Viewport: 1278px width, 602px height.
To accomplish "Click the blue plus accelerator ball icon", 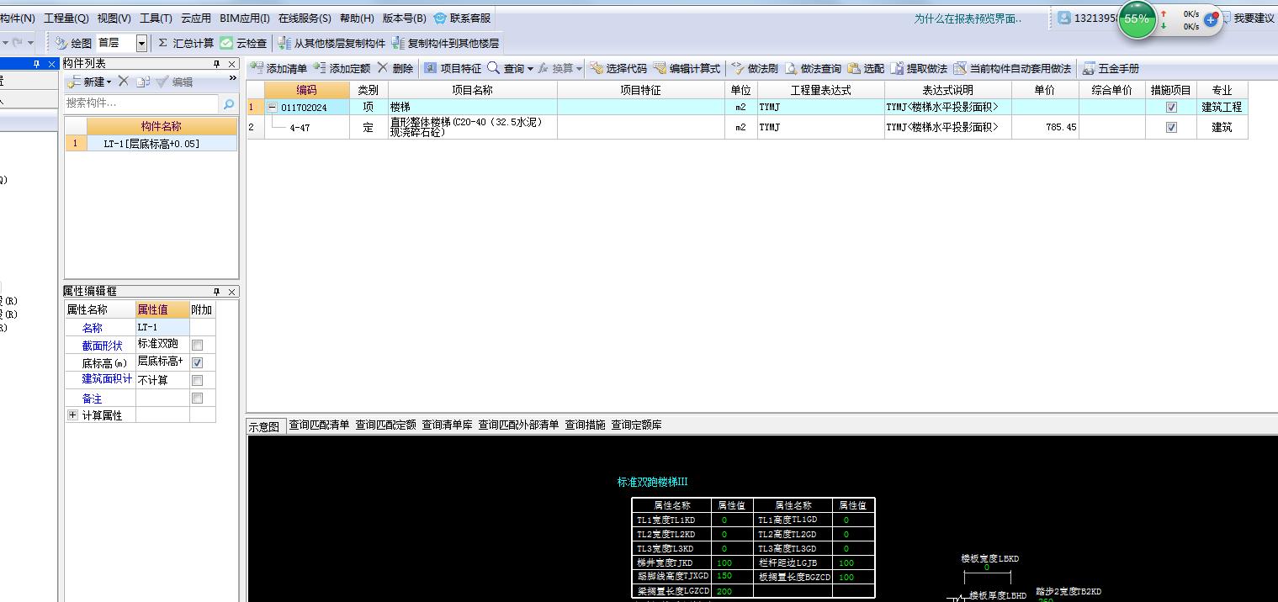I will click(1212, 19).
